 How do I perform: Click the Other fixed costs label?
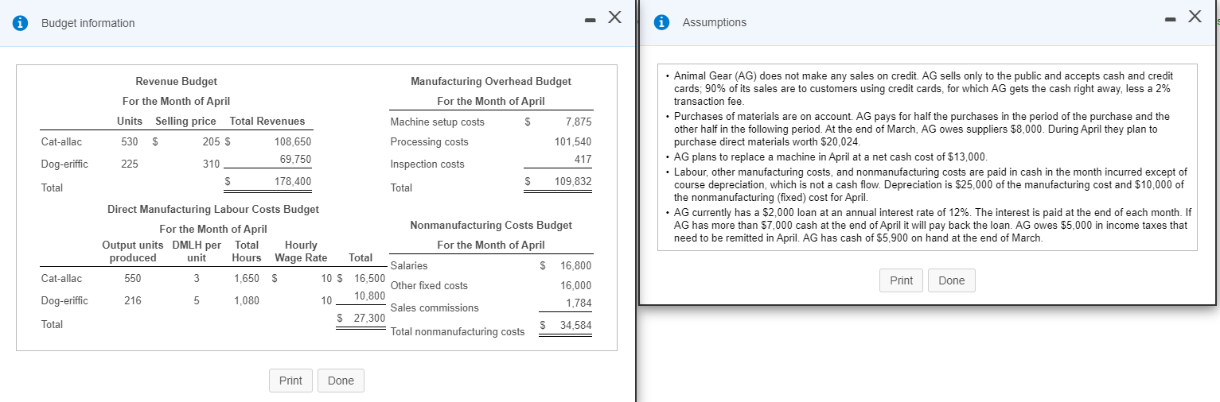429,285
